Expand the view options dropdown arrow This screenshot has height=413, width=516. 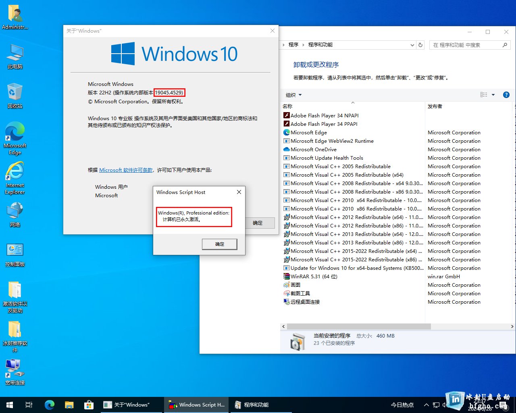493,95
